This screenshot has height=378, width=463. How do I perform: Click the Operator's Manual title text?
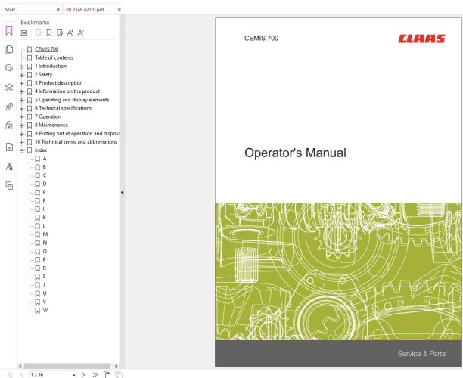click(x=295, y=153)
